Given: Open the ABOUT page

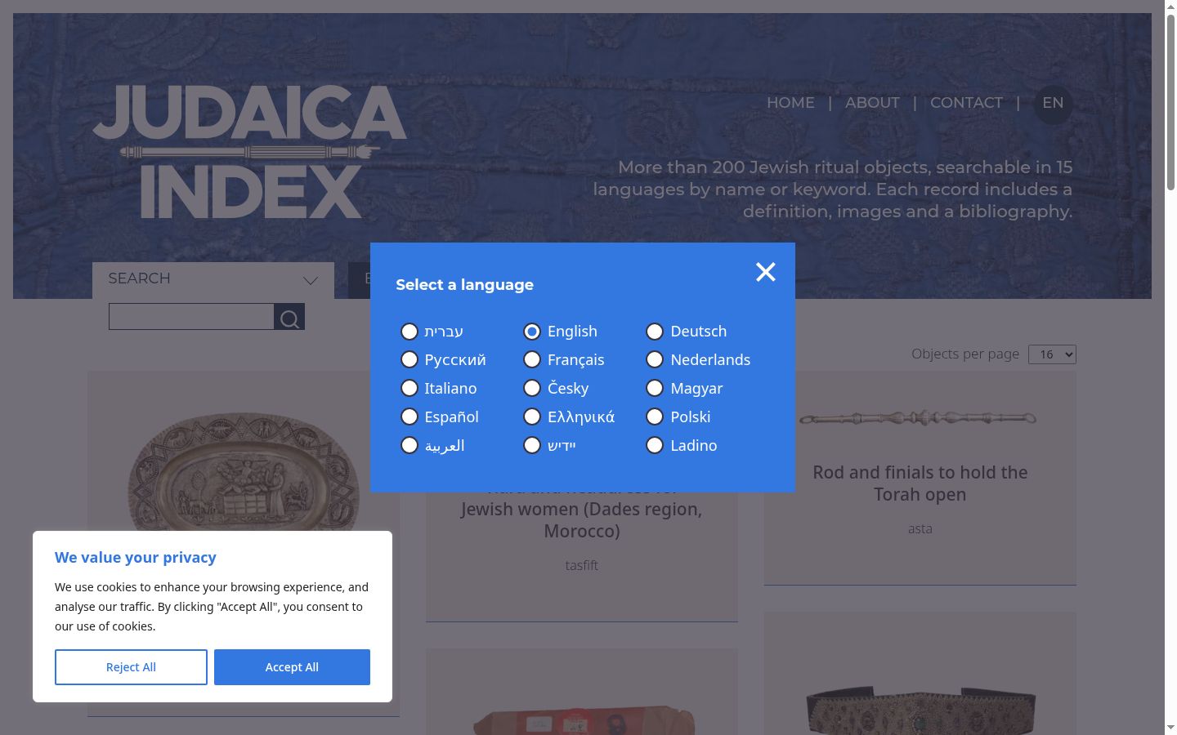Looking at the screenshot, I should click(x=872, y=103).
